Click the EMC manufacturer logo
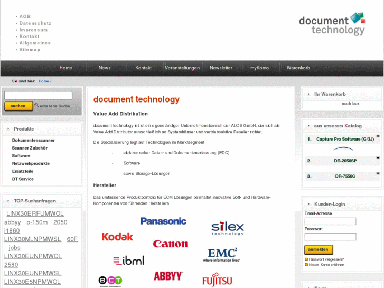The width and height of the screenshot is (384, 288). tap(221, 255)
